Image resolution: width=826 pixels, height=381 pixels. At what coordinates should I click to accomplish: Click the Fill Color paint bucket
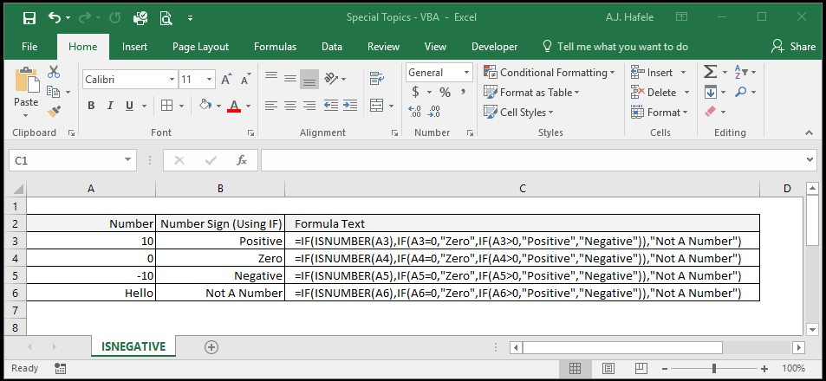point(205,106)
